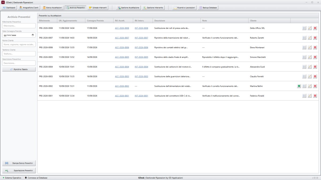
Task: Delete Elena Montanari's quote with the trash icon
Action: [x=315, y=47]
